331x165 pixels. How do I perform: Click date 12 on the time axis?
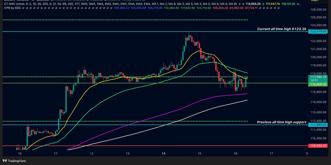click(x=91, y=154)
